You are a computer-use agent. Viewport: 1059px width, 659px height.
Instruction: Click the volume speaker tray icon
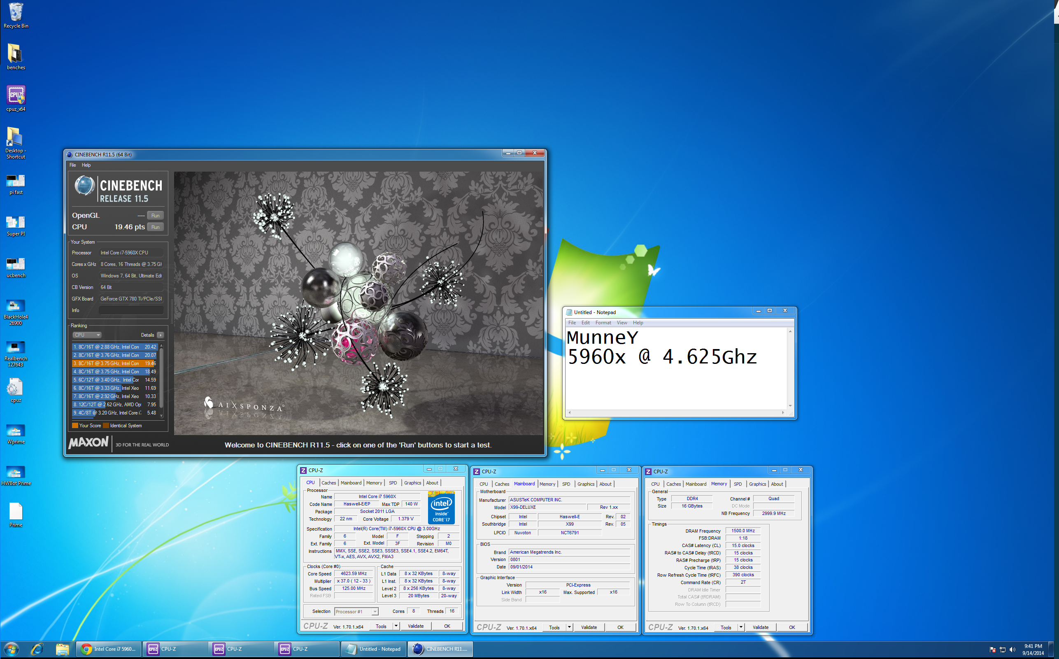point(1012,650)
